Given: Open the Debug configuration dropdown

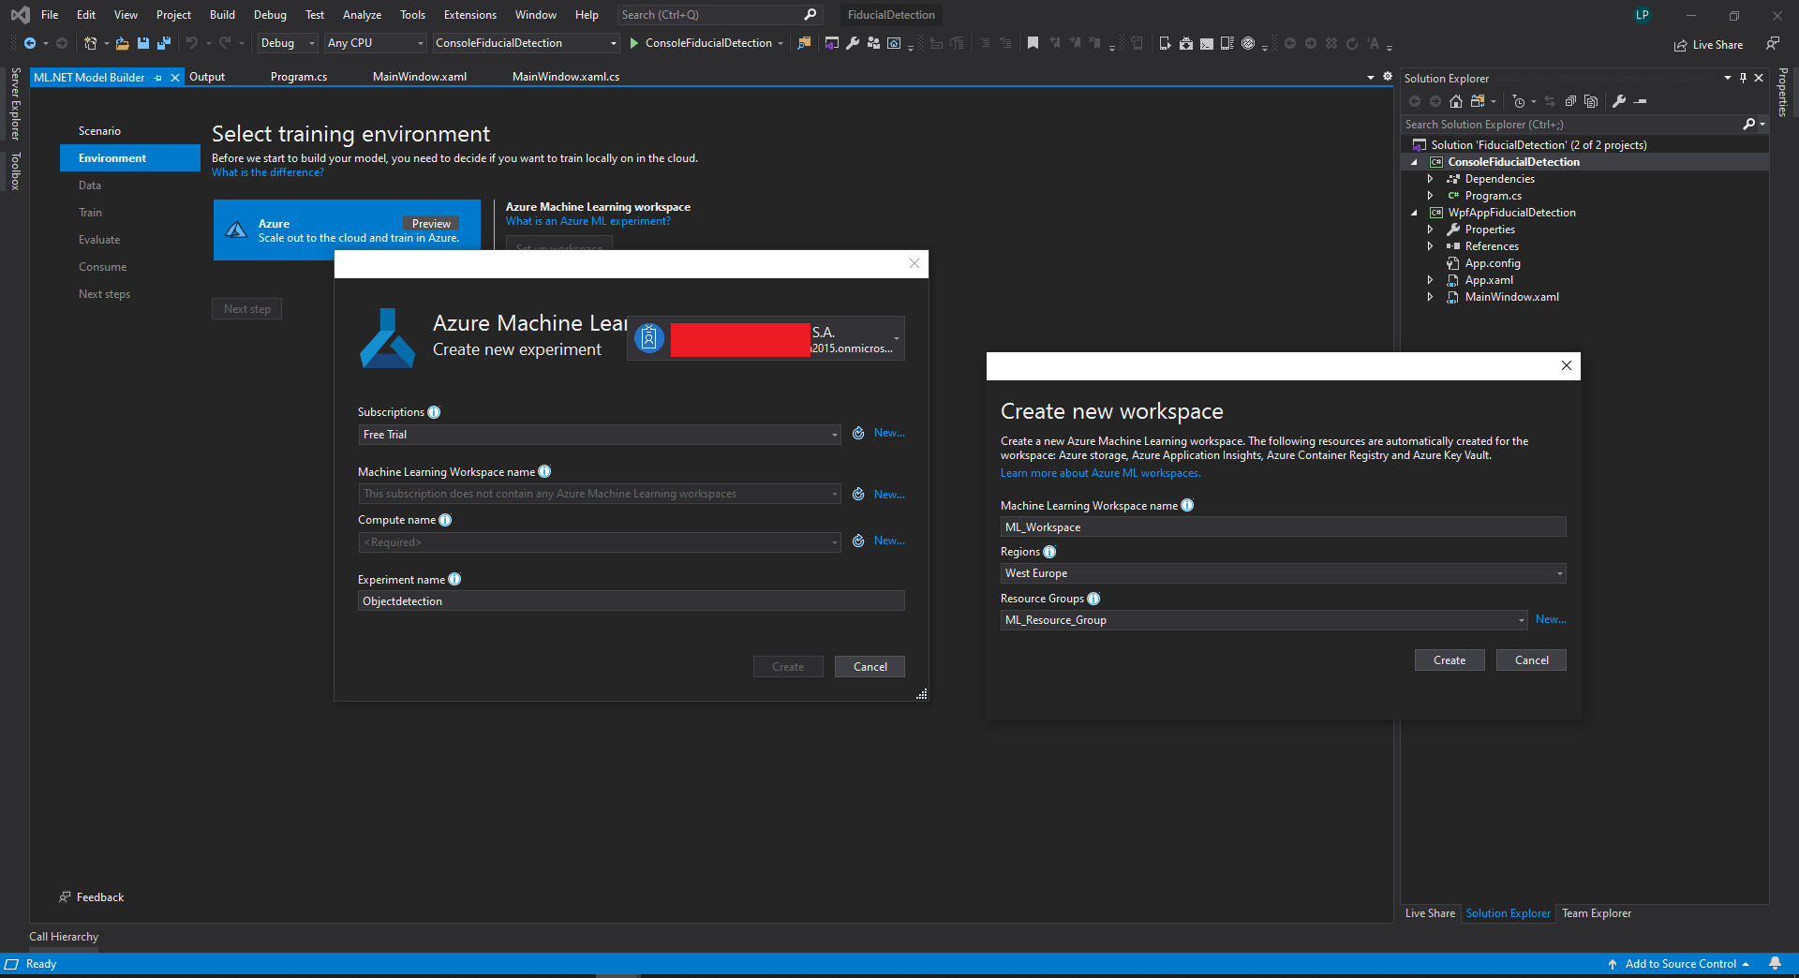Looking at the screenshot, I should [x=288, y=43].
